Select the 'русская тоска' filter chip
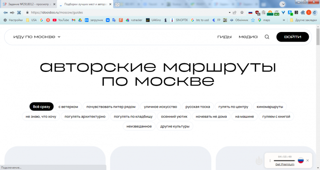Viewport: 320px width, 170px height. tap(197, 106)
